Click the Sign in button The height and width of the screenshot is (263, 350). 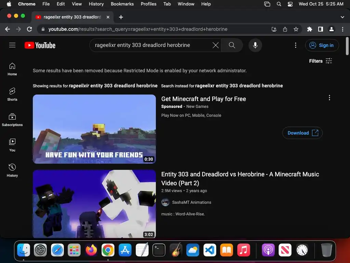click(322, 45)
